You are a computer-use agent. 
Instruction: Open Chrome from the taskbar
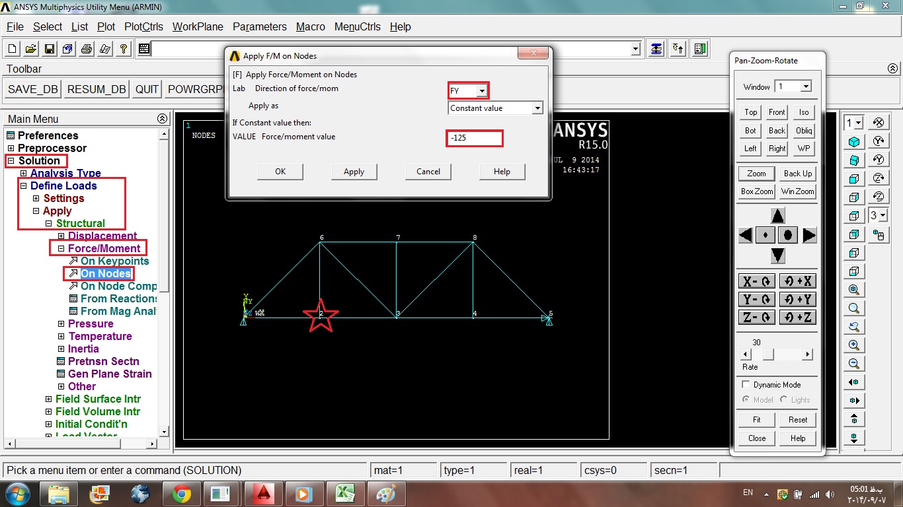point(182,494)
